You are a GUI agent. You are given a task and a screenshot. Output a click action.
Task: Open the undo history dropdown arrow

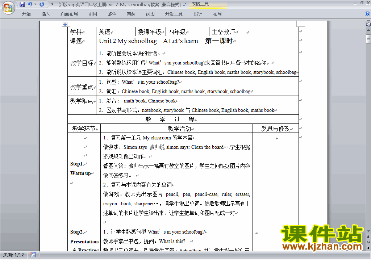click(x=35, y=4)
